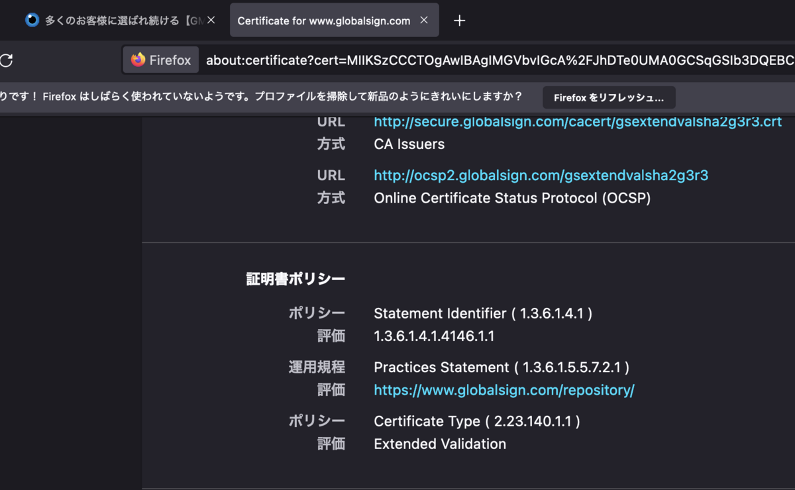Click the Firefox profile refresh notification message
Viewport: 795px width, 490px height.
click(265, 97)
